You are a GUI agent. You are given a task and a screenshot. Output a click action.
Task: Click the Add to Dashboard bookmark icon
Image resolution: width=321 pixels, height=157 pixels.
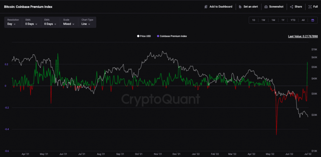click(x=206, y=7)
